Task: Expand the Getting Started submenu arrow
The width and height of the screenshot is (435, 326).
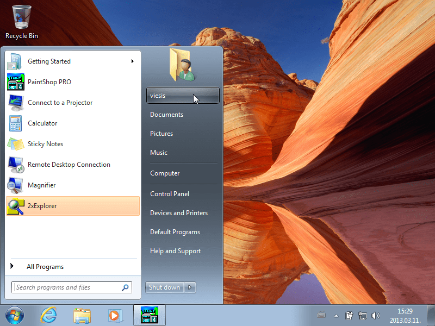Action: pos(133,61)
